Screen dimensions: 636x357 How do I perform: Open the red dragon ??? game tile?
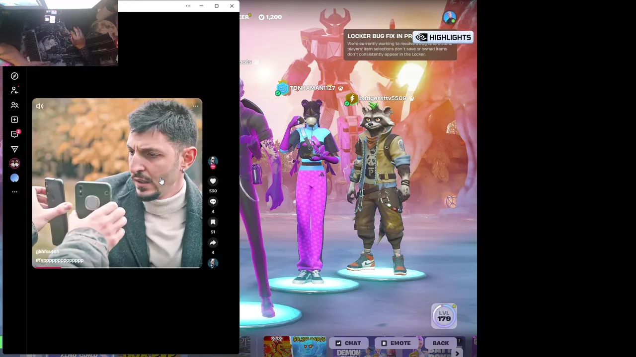277,347
